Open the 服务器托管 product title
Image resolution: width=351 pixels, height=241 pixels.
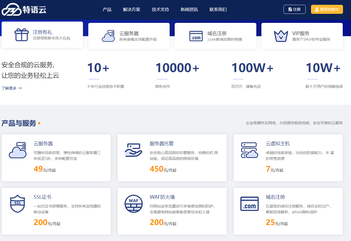tap(162, 144)
